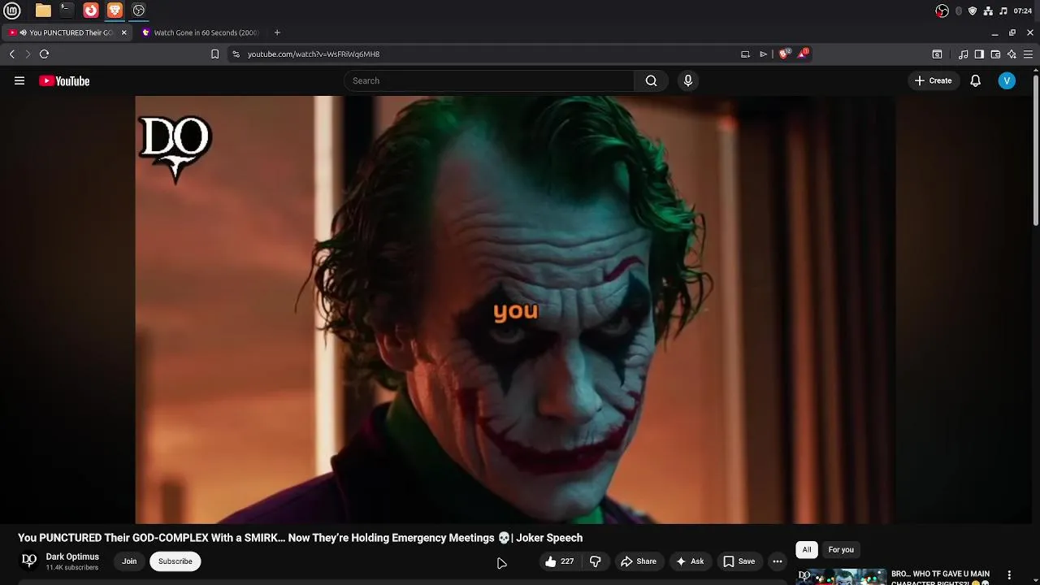Go forward in browser history
The width and height of the screenshot is (1040, 585).
click(x=28, y=54)
